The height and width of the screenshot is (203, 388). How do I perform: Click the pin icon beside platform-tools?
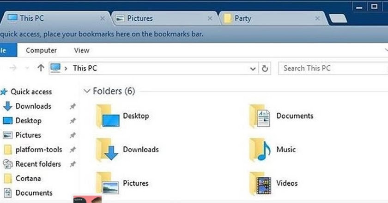coord(73,150)
